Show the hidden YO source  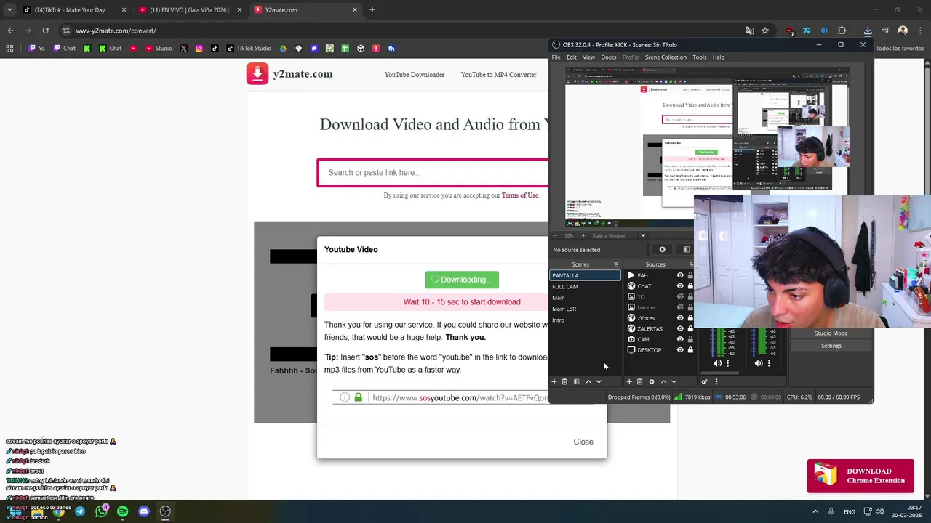pos(680,296)
